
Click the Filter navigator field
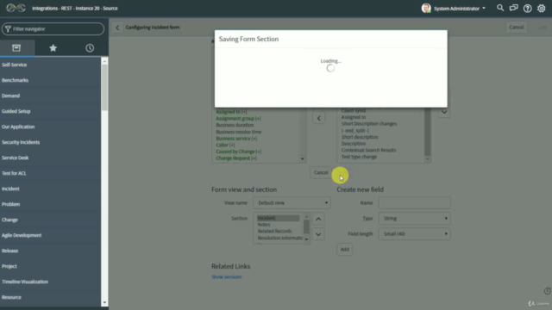pyautogui.click(x=53, y=28)
